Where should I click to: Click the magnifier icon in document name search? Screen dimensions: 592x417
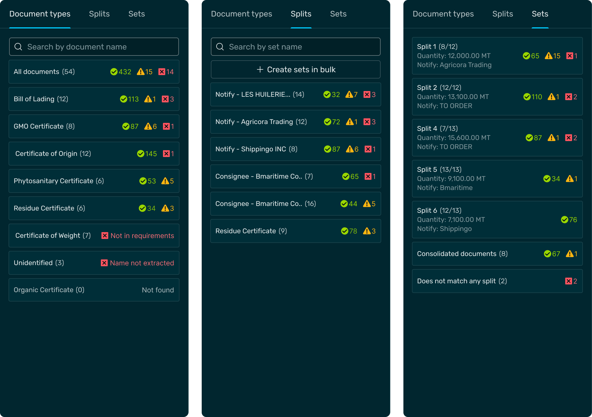(x=18, y=47)
